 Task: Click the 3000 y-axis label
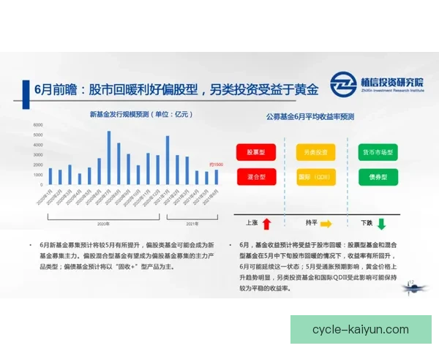click(x=38, y=155)
